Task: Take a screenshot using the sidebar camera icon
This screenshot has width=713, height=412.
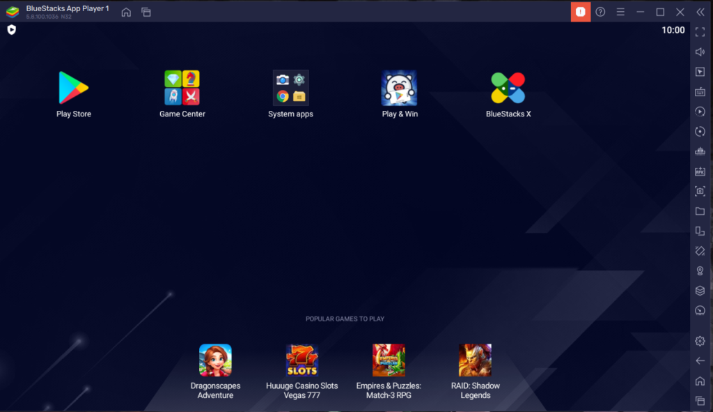Action: [700, 190]
